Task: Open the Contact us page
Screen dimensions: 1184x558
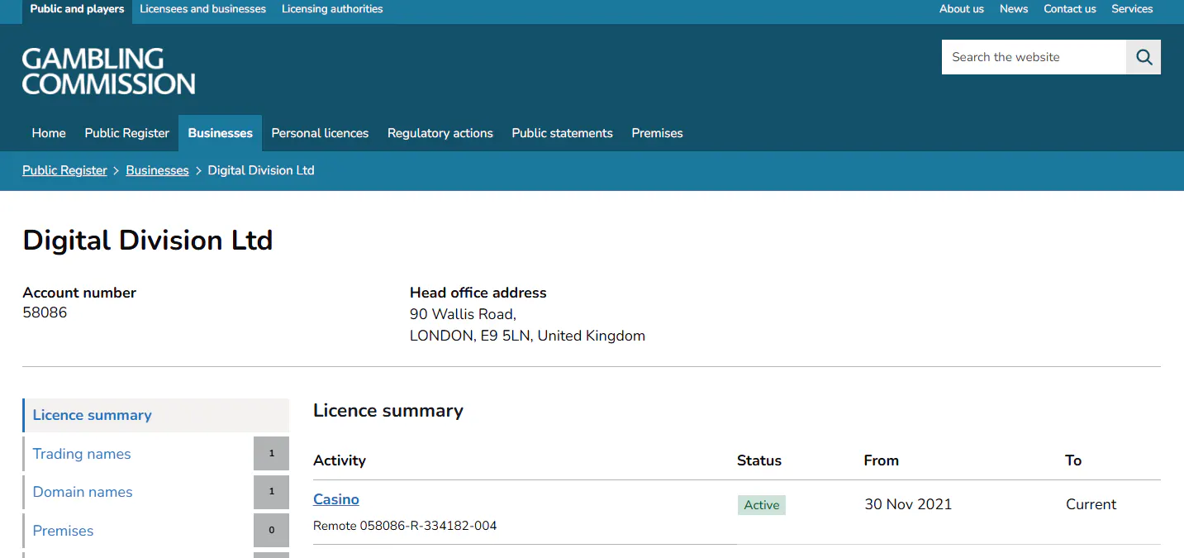Action: point(1070,9)
